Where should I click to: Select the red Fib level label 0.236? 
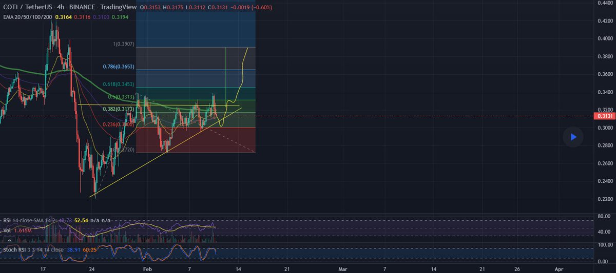tap(118, 124)
